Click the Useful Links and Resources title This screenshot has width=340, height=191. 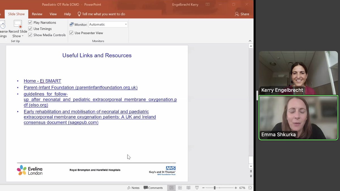coord(97,56)
